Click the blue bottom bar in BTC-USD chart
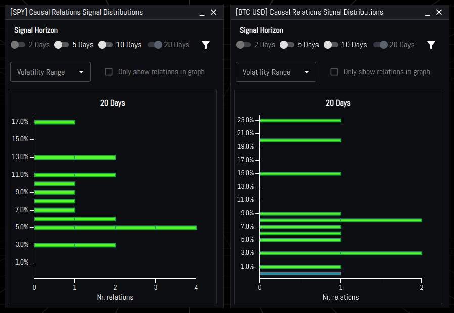Image resolution: width=454 pixels, height=313 pixels. 300,274
